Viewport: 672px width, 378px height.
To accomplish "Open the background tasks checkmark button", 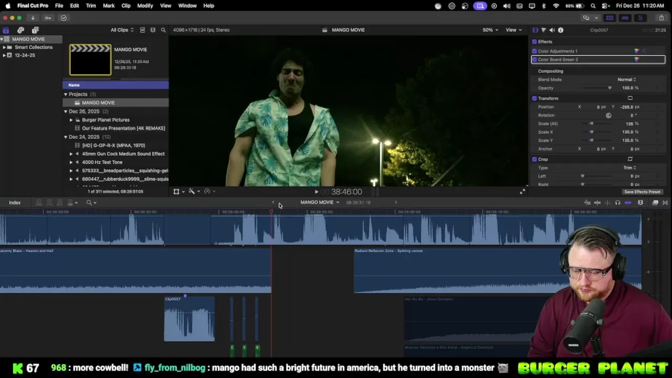I will click(x=64, y=18).
